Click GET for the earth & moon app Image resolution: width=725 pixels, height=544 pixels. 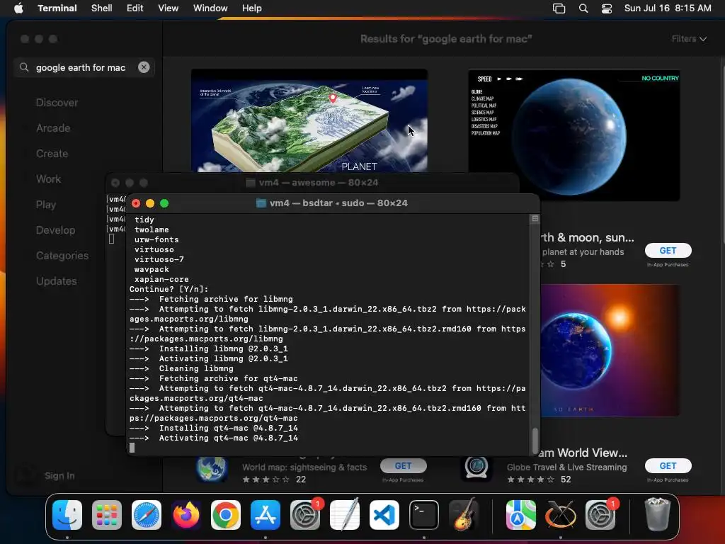668,250
